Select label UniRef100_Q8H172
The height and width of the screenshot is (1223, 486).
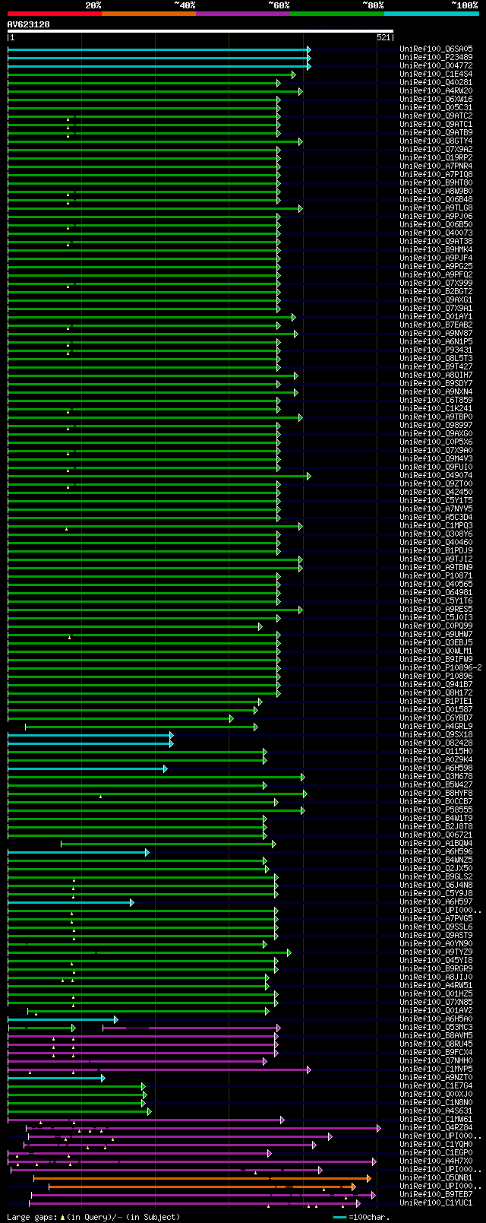(x=436, y=693)
